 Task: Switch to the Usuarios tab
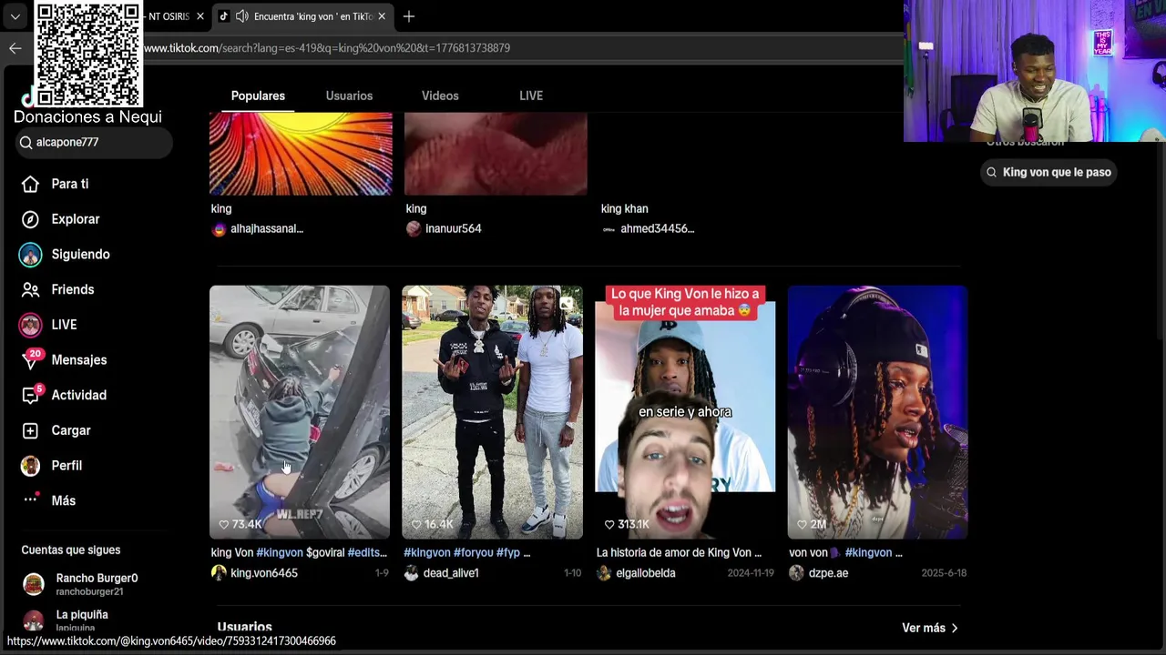(349, 96)
